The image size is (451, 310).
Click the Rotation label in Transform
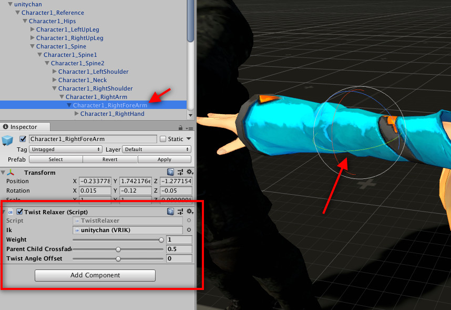click(18, 191)
